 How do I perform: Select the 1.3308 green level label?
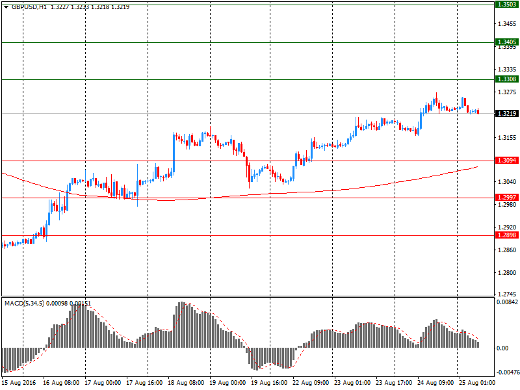pos(506,79)
